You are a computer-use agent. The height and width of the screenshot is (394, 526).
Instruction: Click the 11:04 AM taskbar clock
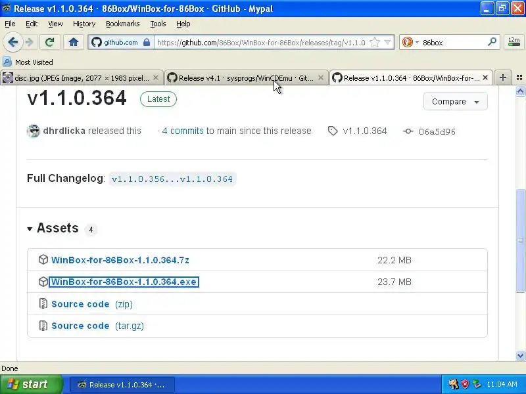click(502, 384)
